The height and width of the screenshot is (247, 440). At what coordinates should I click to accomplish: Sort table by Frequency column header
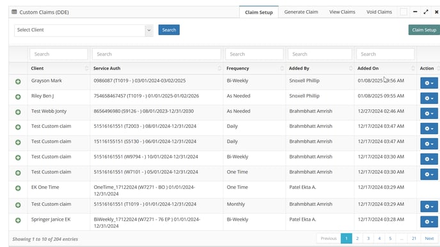click(x=255, y=68)
